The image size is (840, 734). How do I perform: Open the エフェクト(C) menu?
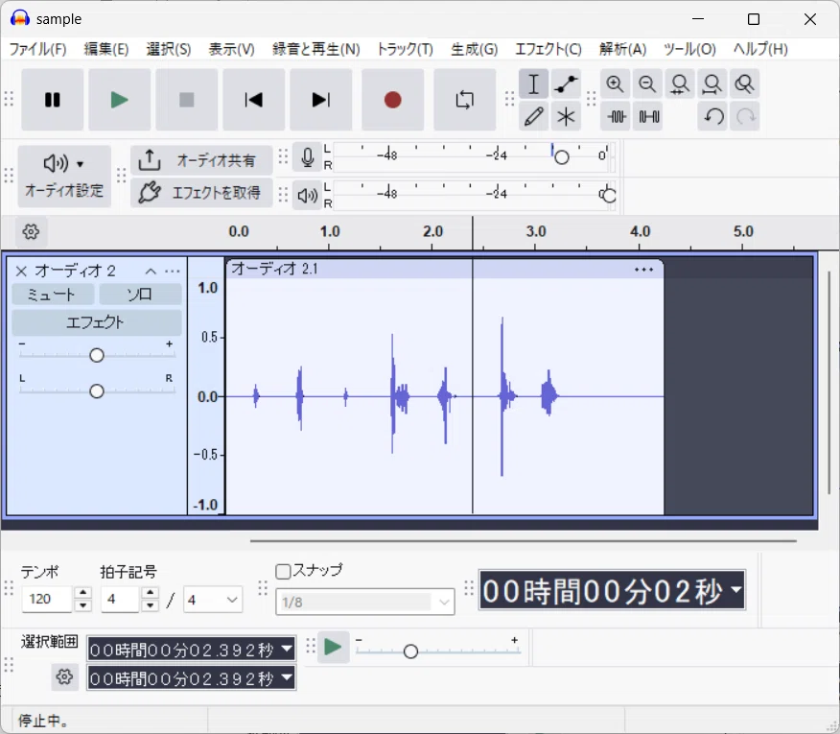548,49
